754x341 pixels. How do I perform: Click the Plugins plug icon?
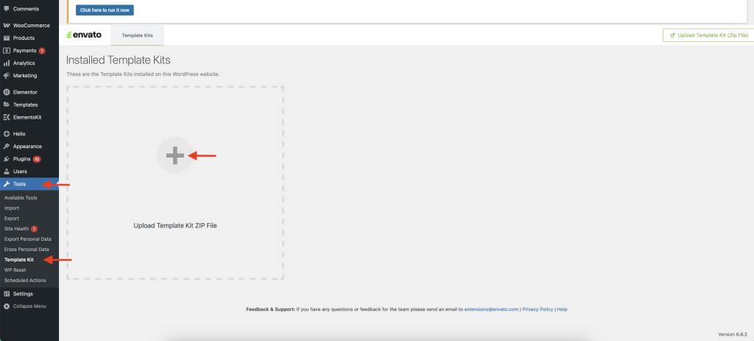point(6,159)
